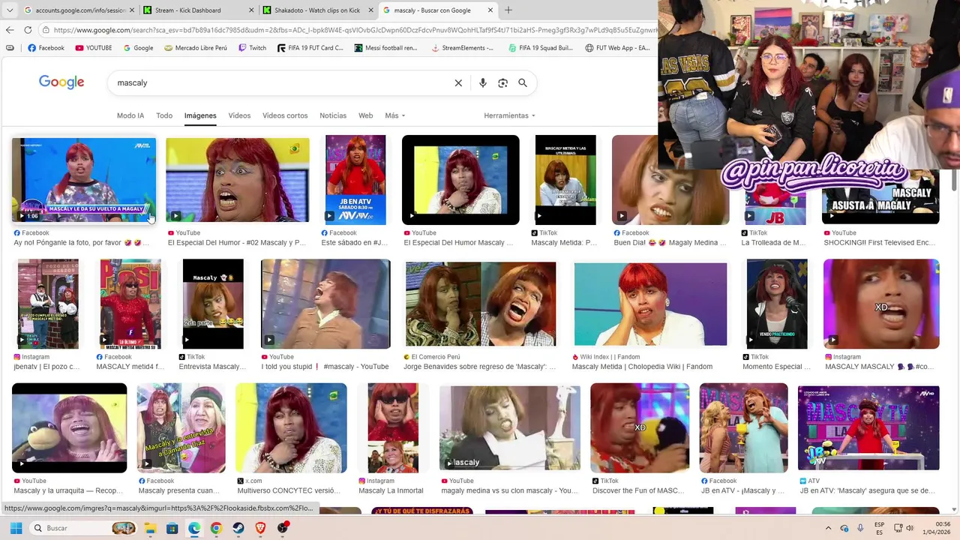Viewport: 960px width, 540px height.
Task: Open FIFA 19 FUT Card C... bookmark
Action: pyautogui.click(x=310, y=48)
